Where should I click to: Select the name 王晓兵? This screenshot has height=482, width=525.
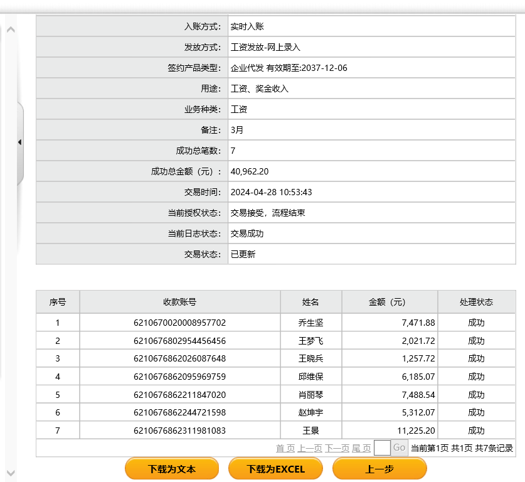coord(310,359)
